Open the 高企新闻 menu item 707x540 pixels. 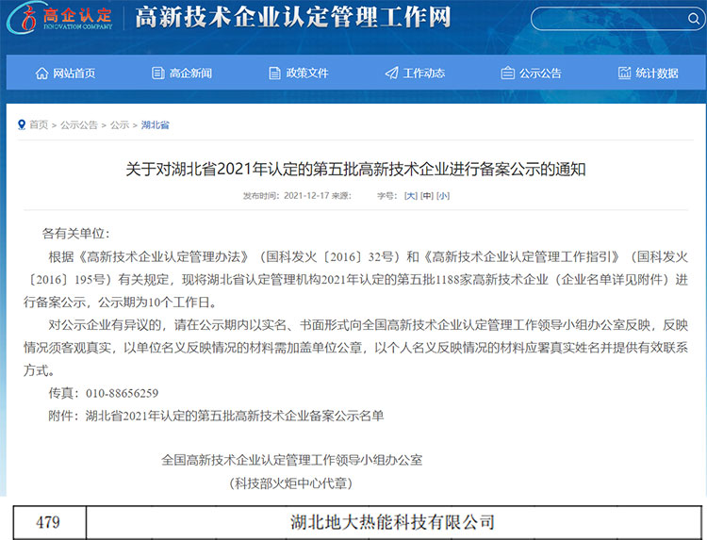click(190, 74)
